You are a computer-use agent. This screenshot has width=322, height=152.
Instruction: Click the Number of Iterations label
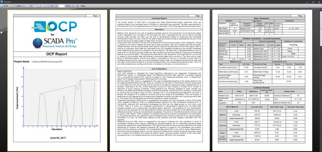[x=281, y=96]
